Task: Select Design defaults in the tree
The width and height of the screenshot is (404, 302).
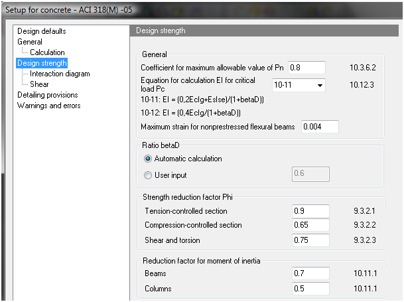Action: pyautogui.click(x=41, y=31)
